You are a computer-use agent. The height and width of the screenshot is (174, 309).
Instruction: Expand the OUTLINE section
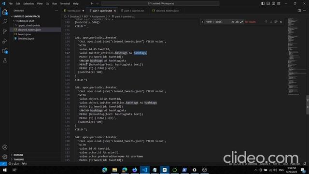(12, 155)
